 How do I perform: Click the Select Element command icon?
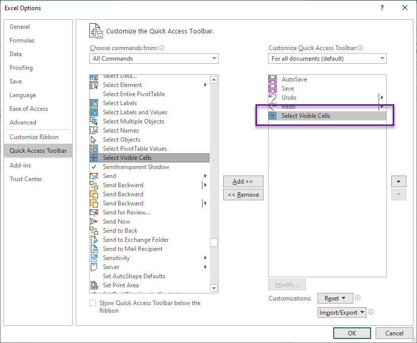[x=94, y=85]
